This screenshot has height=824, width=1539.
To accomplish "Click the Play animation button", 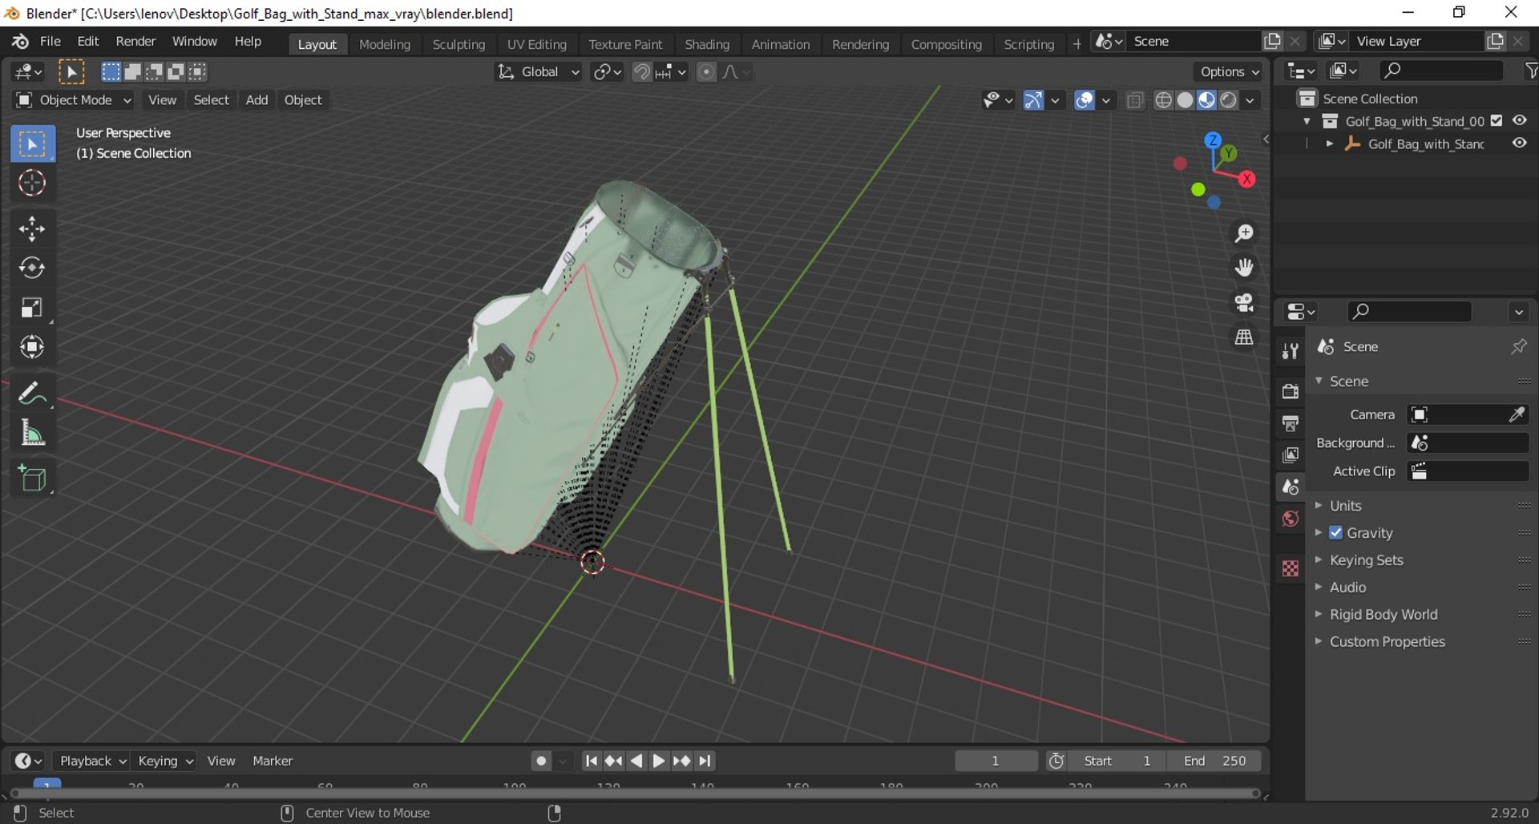I will tap(658, 761).
